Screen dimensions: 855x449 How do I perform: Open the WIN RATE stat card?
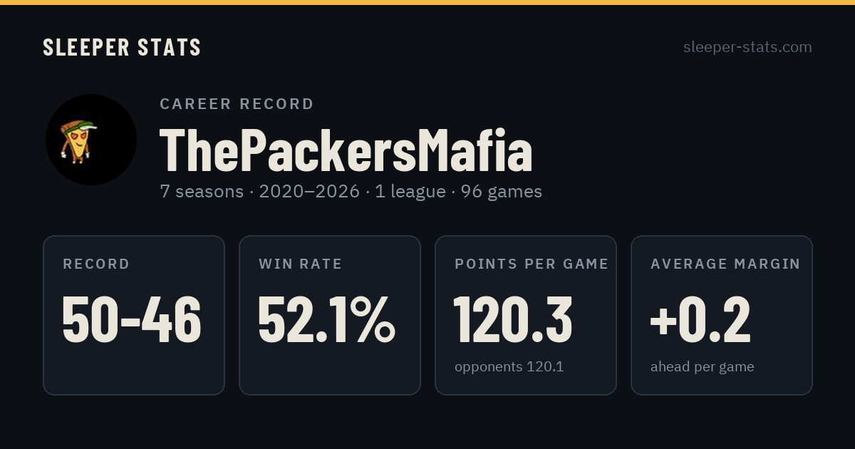[330, 315]
